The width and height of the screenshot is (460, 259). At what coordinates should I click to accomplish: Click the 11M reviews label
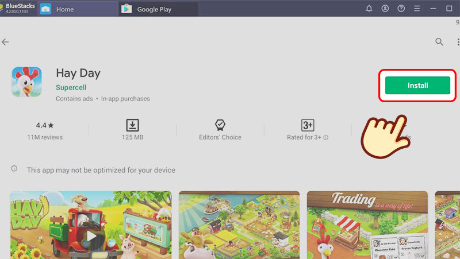45,137
